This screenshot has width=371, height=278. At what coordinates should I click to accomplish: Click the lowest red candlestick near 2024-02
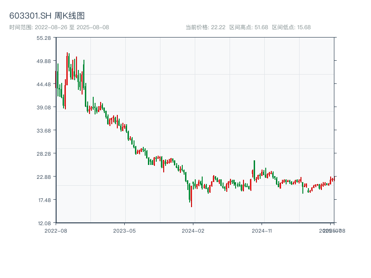coord(191,198)
